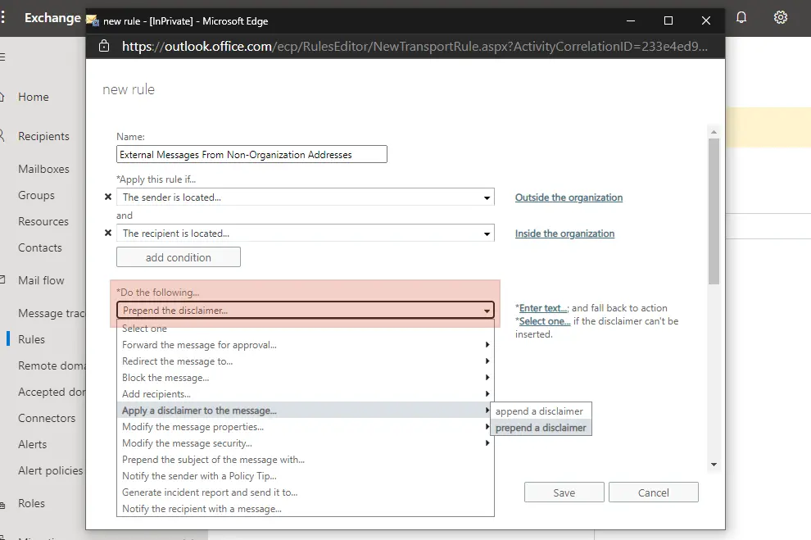Select Prepend the subject of the message
This screenshot has height=540, width=811.
[x=306, y=460]
